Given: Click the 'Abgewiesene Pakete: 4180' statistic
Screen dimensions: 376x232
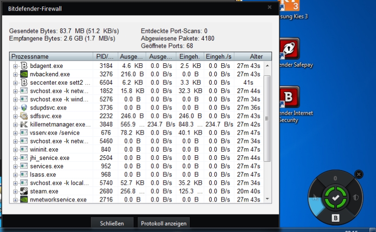Looking at the screenshot, I should (177, 38).
